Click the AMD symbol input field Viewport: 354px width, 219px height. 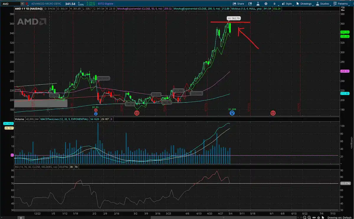[11, 4]
